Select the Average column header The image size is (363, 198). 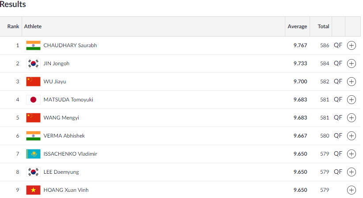click(297, 26)
